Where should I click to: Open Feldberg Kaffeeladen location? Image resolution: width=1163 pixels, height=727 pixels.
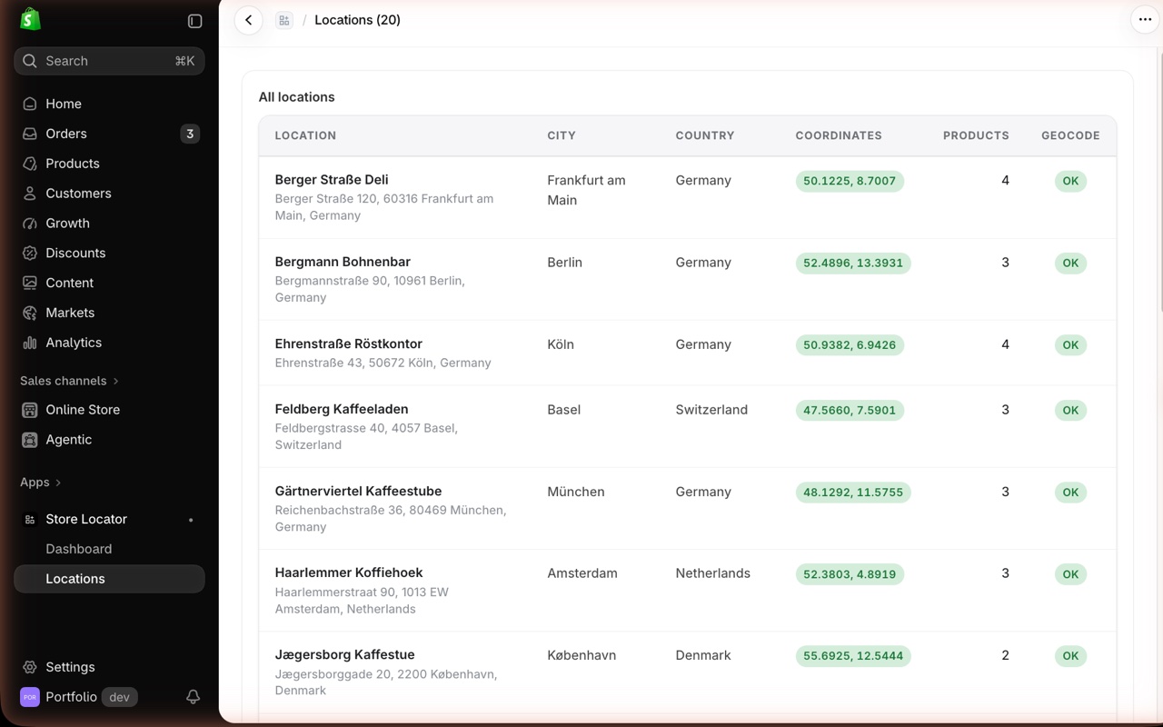[x=342, y=409]
